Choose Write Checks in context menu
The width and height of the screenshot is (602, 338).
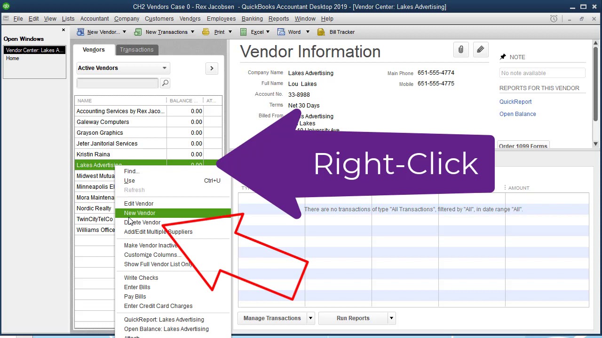(x=173, y=278)
